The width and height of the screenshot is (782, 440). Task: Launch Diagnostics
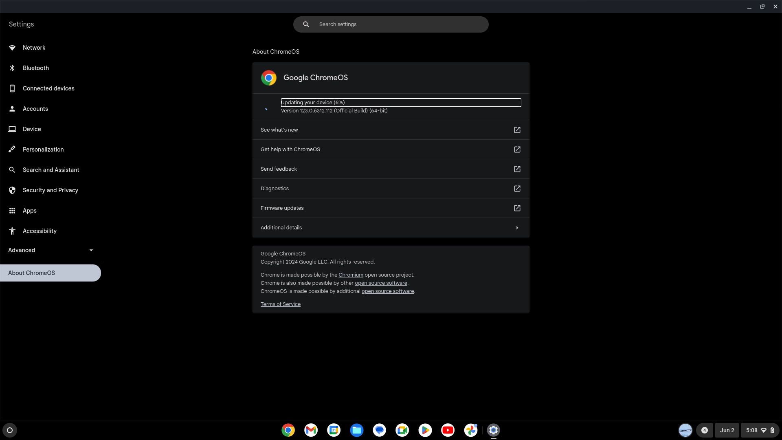pyautogui.click(x=391, y=189)
